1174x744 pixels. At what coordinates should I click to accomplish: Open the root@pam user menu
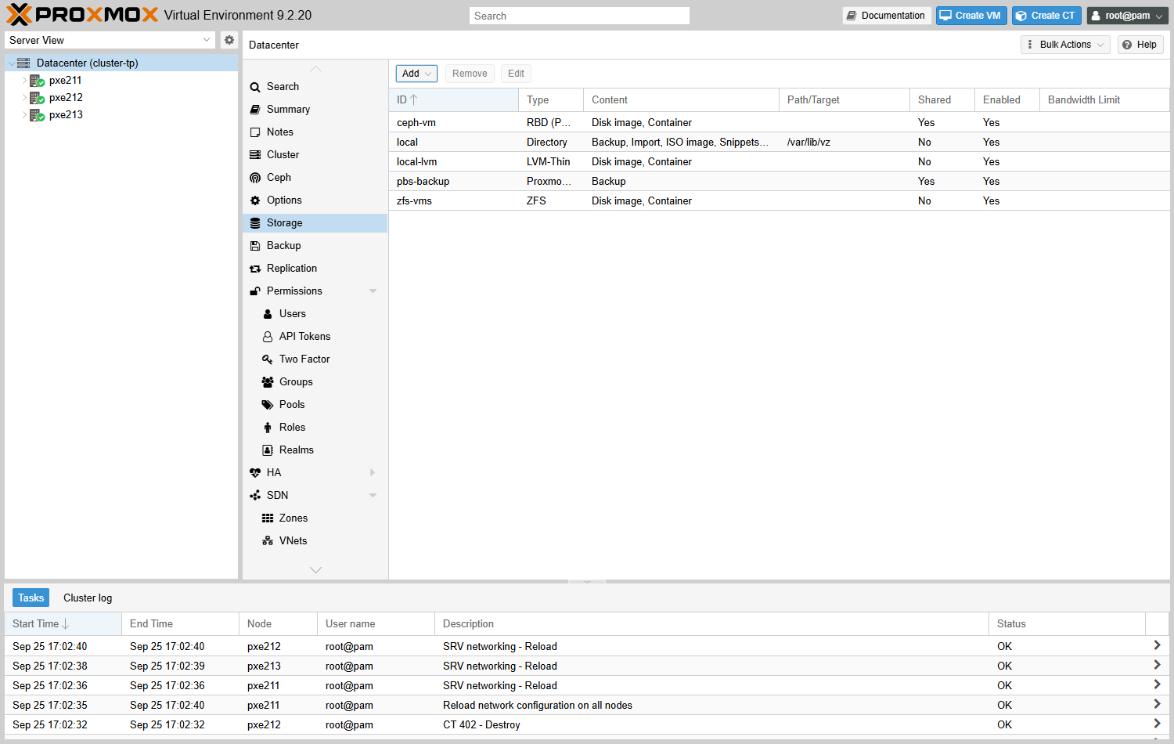click(x=1127, y=16)
